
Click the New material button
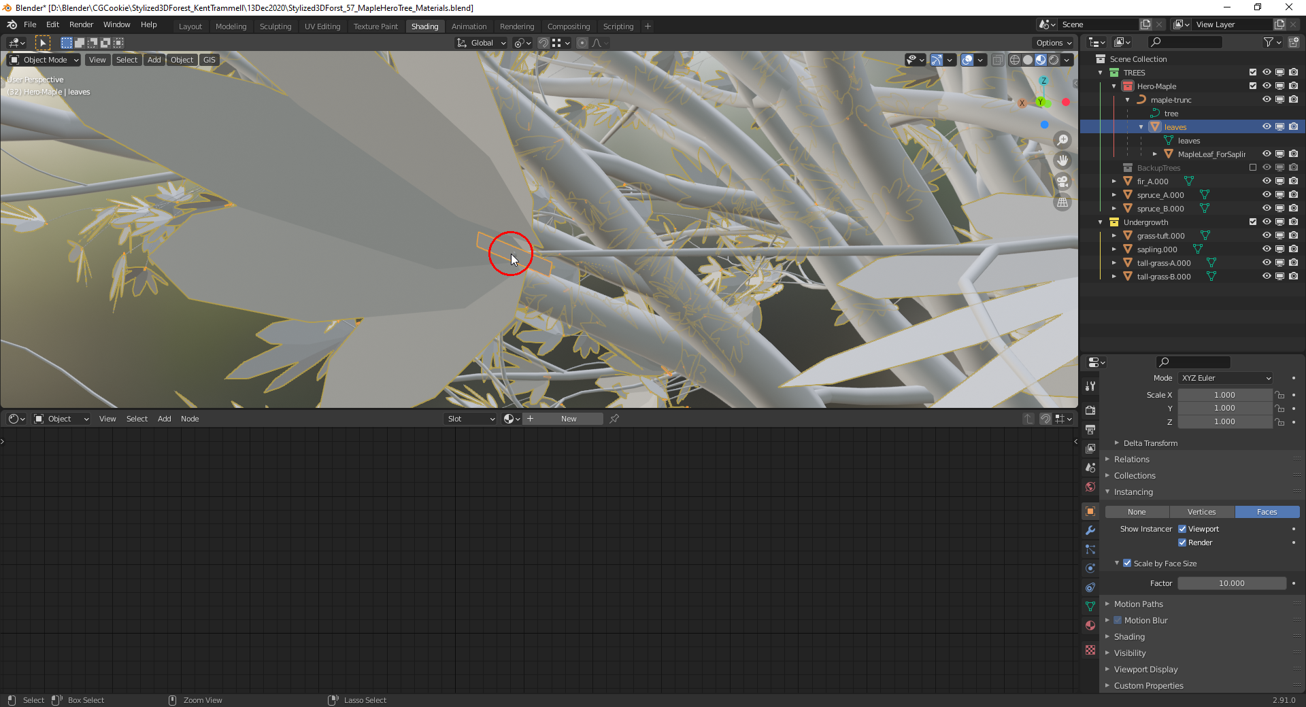[569, 419]
